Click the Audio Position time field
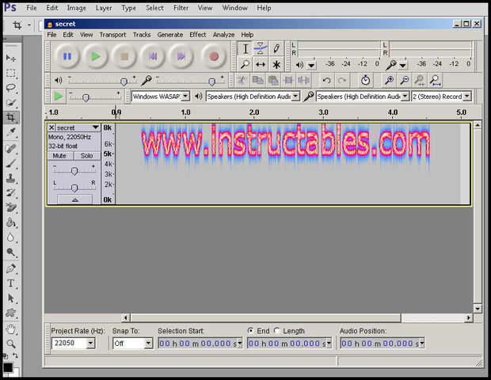This screenshot has width=491, height=380. [382, 344]
